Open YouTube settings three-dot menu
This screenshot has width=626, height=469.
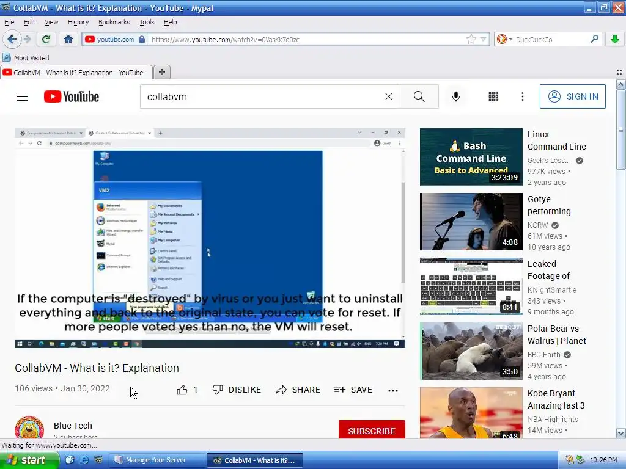tap(523, 96)
